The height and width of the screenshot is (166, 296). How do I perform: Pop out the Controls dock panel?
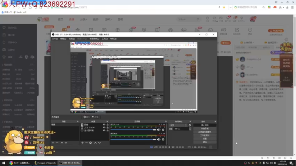215,121
